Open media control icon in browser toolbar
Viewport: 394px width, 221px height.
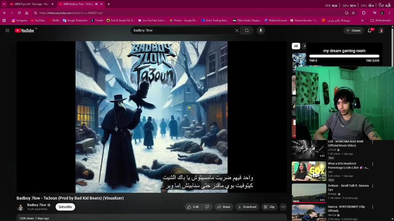375,13
